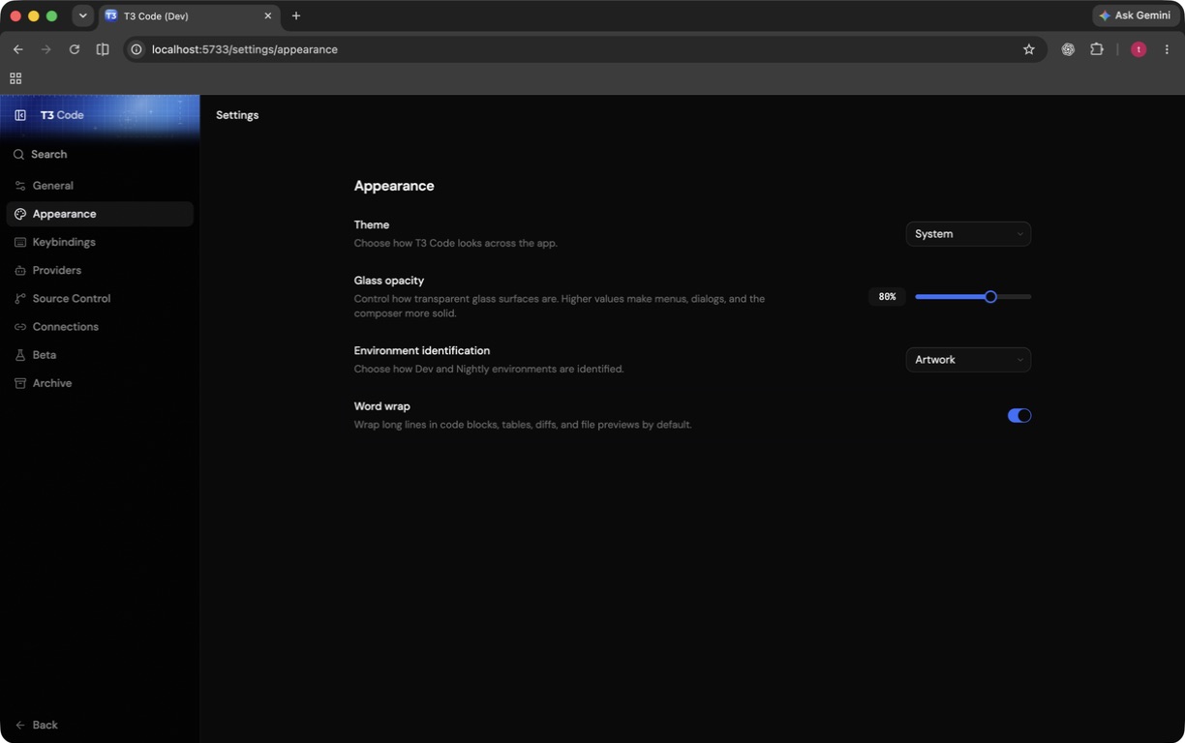
Task: Click the Providers robot icon
Action: click(x=20, y=271)
